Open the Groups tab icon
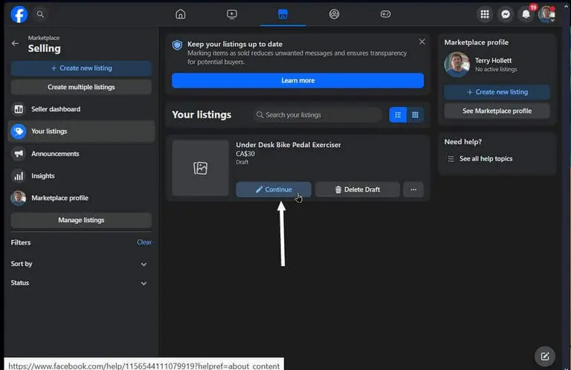Image resolution: width=571 pixels, height=370 pixels. point(334,14)
